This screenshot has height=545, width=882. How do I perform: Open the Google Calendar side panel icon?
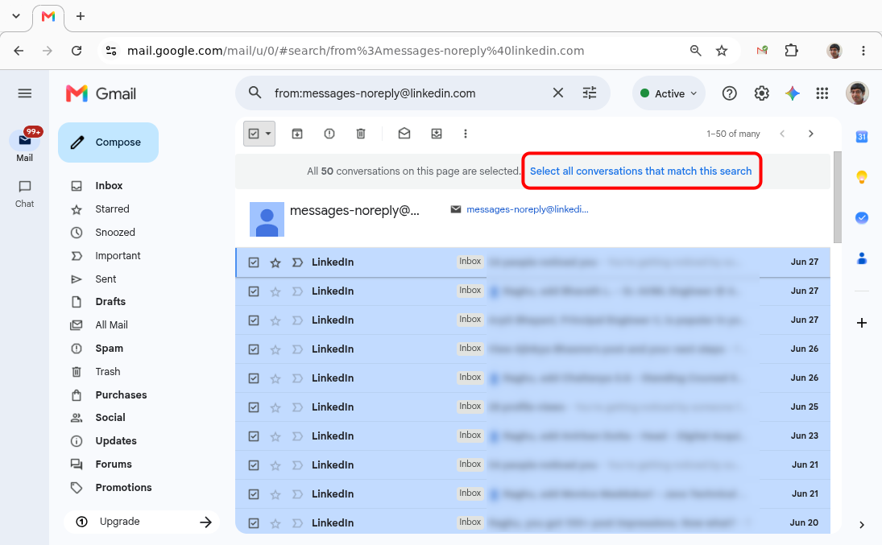coord(862,137)
